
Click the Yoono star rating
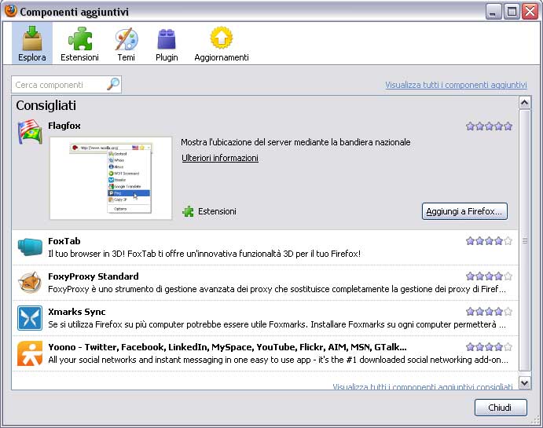[489, 347]
